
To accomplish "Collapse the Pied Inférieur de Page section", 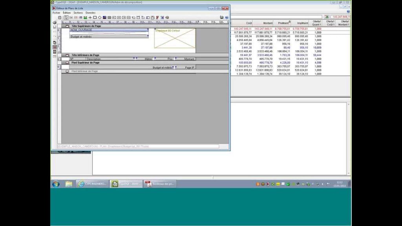I will (67, 71).
